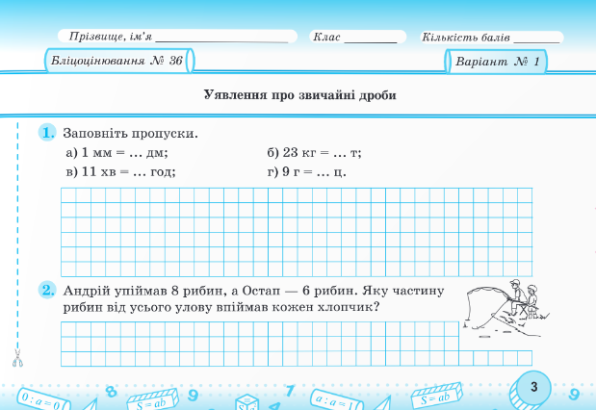Image resolution: width=596 pixels, height=410 pixels.
Task: Click the 'Прізвище, ім'я' name line
Action: 228,38
